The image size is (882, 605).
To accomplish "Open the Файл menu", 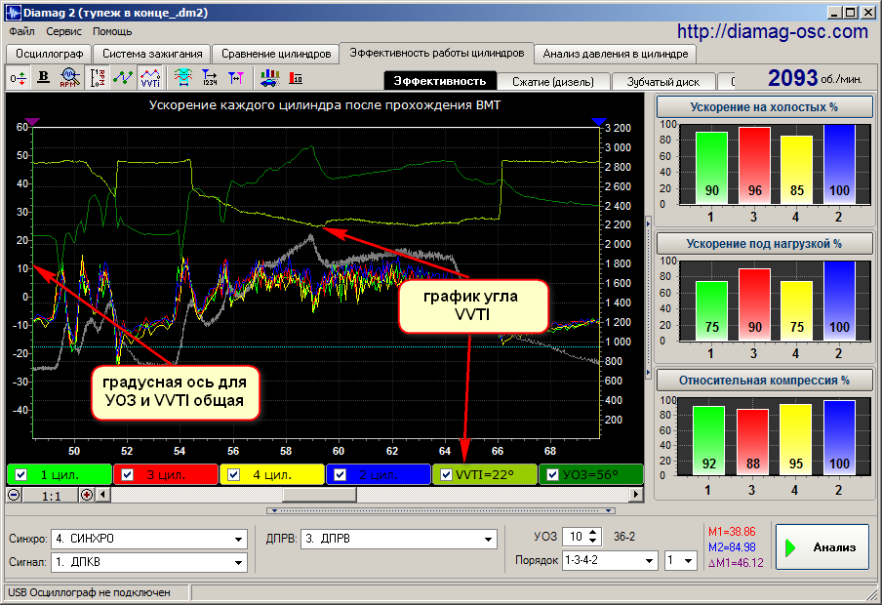I will pyautogui.click(x=21, y=31).
